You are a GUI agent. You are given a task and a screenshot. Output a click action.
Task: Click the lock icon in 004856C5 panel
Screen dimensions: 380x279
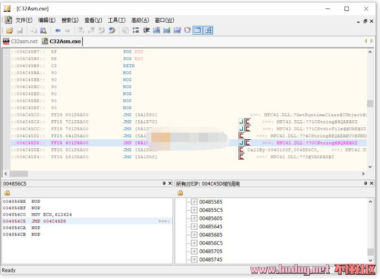point(7,193)
